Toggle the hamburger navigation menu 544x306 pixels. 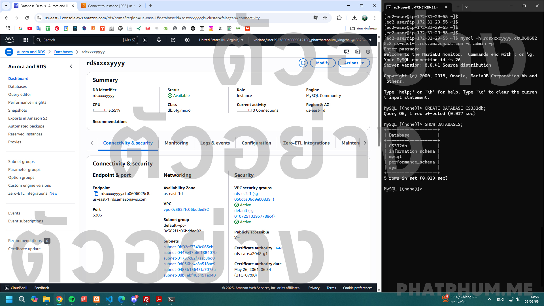(x=9, y=52)
